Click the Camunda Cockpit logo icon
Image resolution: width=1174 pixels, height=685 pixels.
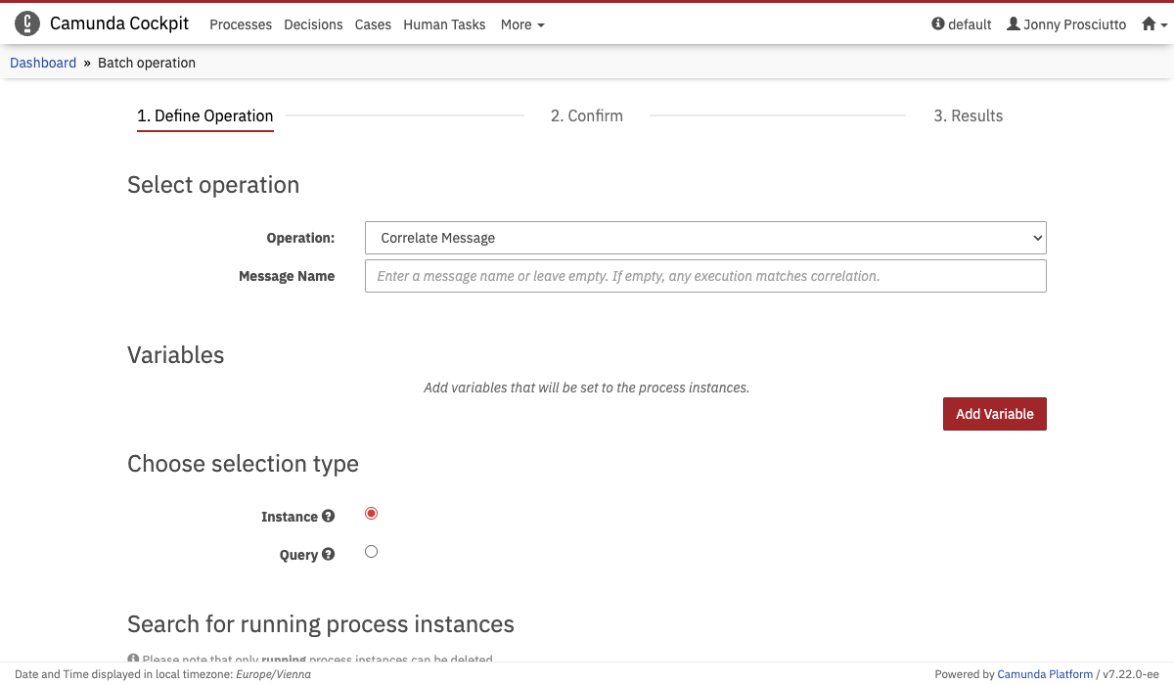click(x=26, y=23)
